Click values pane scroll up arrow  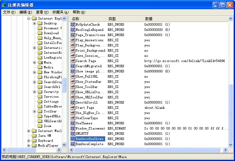(x=230, y=19)
